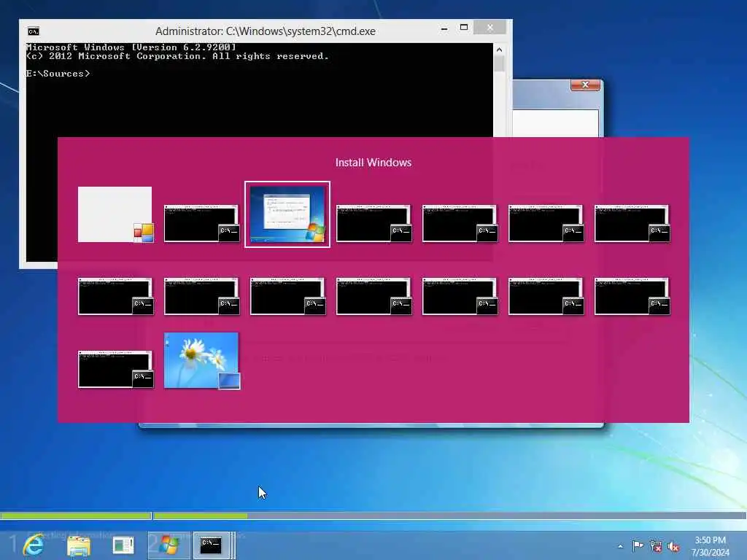The width and height of the screenshot is (747, 560).
Task: Click the network status tray icon
Action: coord(656,546)
